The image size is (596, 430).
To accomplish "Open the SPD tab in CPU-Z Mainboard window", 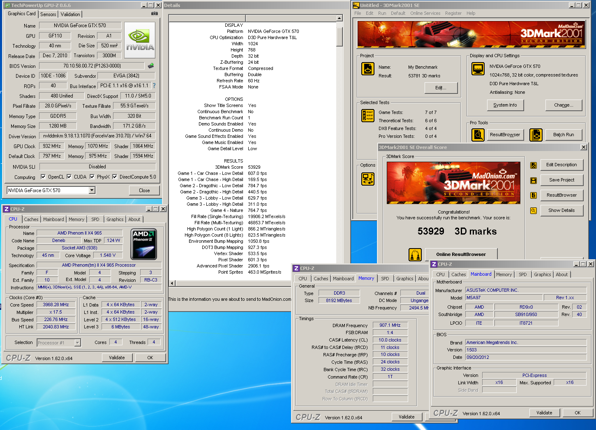I will tap(522, 274).
